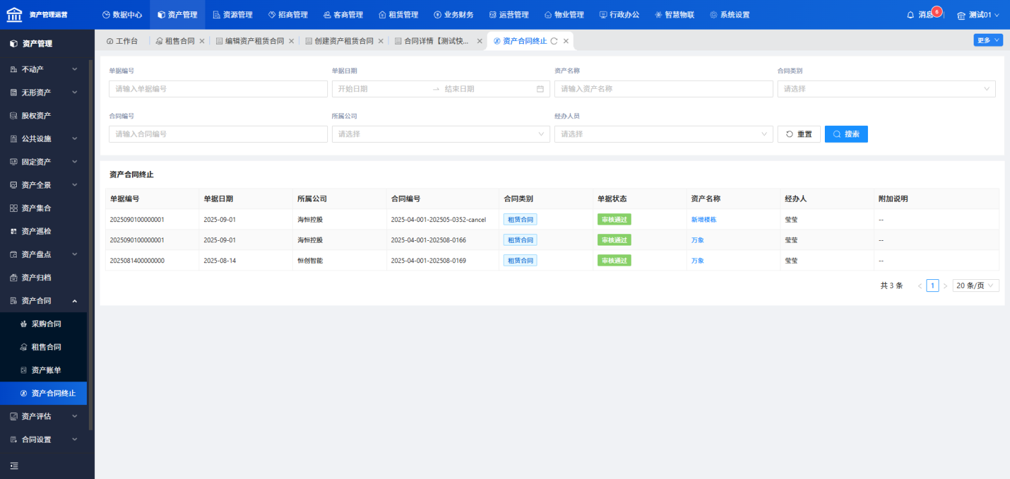This screenshot has width=1010, height=479.
Task: Open the 业务财务 top menu
Action: (x=454, y=15)
